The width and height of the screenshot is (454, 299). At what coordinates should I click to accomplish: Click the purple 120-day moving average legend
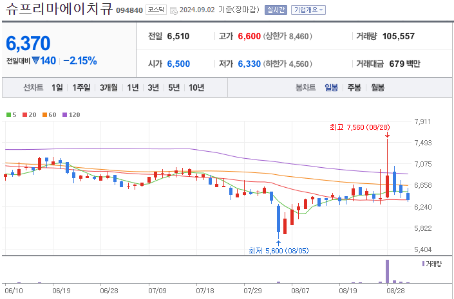pyautogui.click(x=71, y=115)
